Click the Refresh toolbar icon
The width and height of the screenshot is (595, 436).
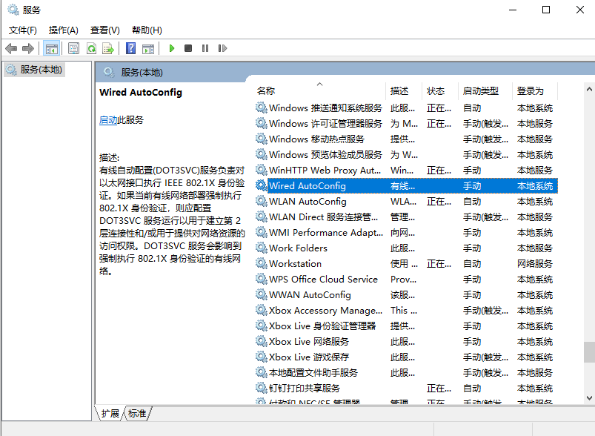click(x=91, y=48)
